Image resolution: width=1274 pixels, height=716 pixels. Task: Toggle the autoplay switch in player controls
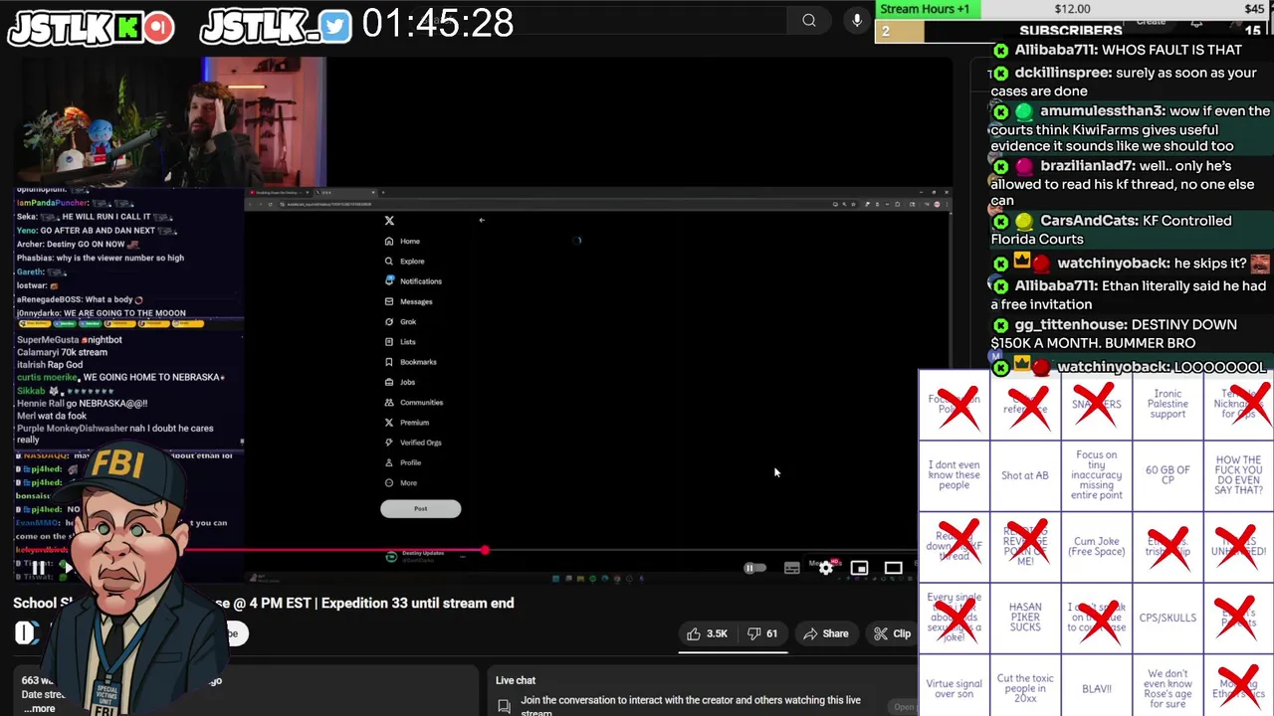point(755,568)
